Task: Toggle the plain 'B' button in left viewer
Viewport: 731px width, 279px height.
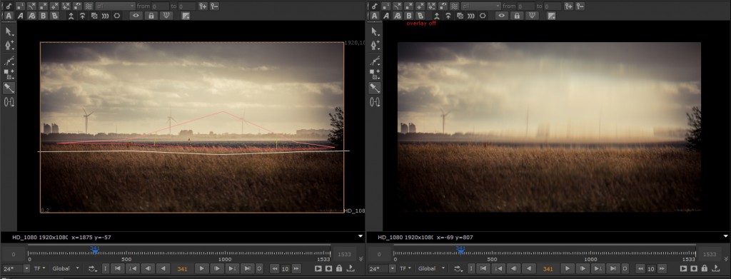Action: coord(44,16)
